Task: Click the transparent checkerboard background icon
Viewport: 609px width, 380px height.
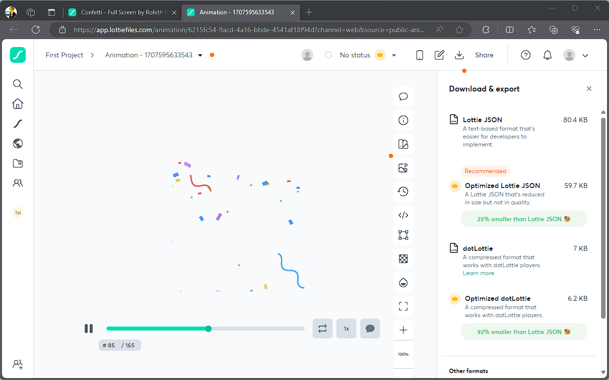Action: point(403,259)
